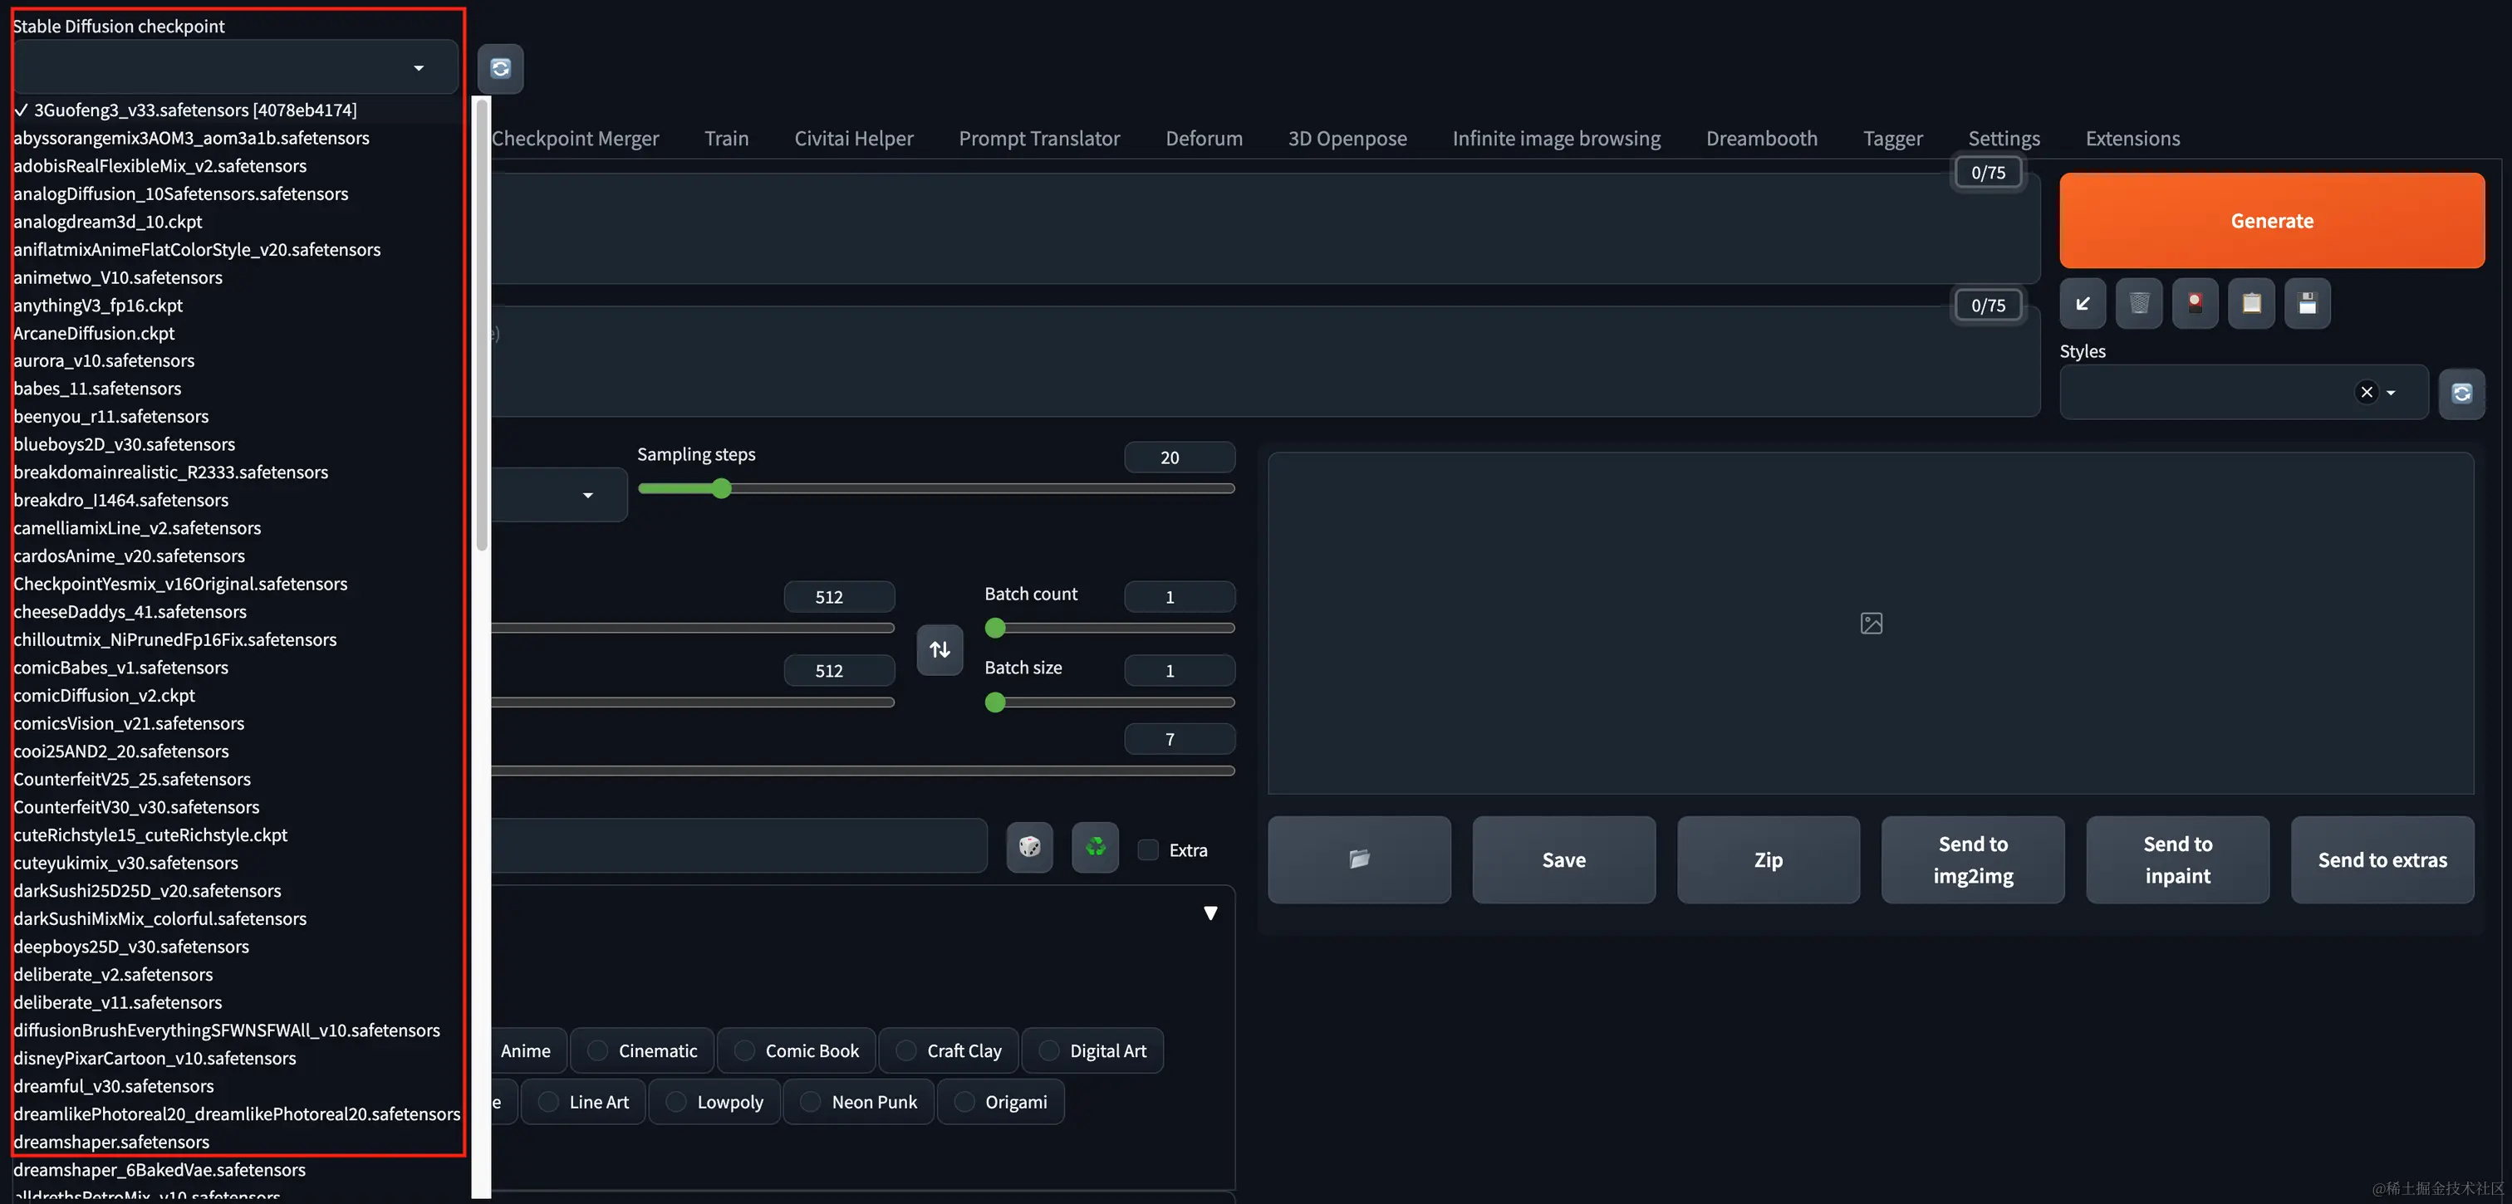Show extra networks with the red card icon
Viewport: 2512px width, 1204px height.
2195,303
